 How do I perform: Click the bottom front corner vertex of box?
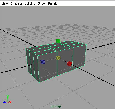[x=39, y=82]
